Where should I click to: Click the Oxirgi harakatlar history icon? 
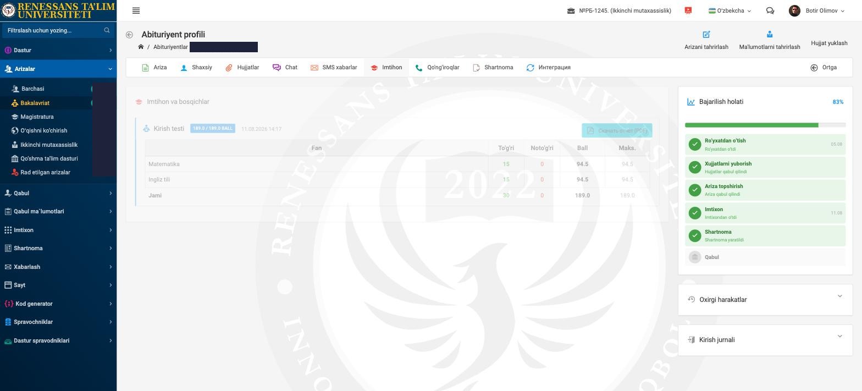(x=692, y=299)
